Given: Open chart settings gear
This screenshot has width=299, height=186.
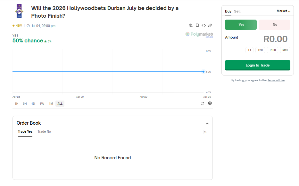Looking at the screenshot, I should pos(210,103).
